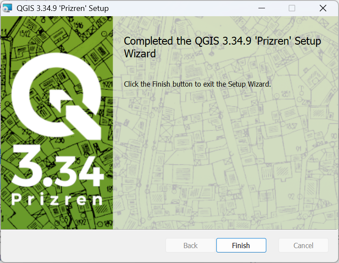
Task: Click the "Click the Finish button" instruction text
Action: tap(197, 84)
